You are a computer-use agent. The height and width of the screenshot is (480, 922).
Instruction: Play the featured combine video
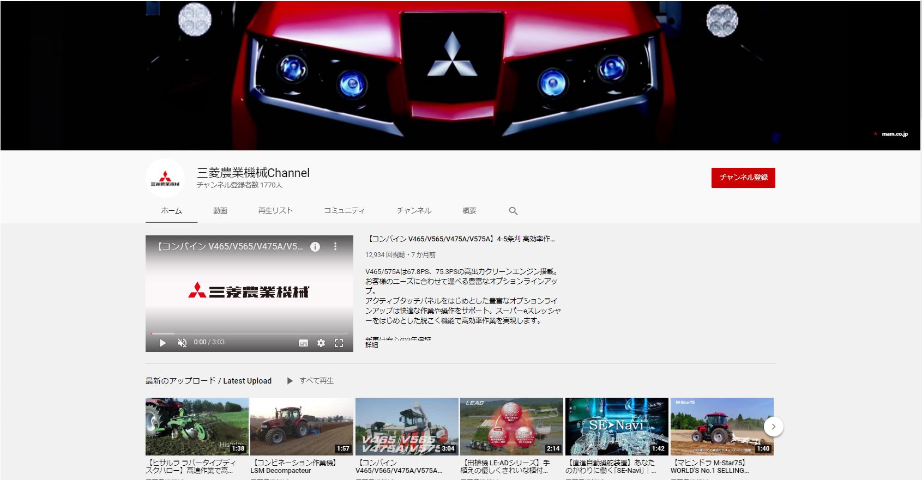click(162, 343)
